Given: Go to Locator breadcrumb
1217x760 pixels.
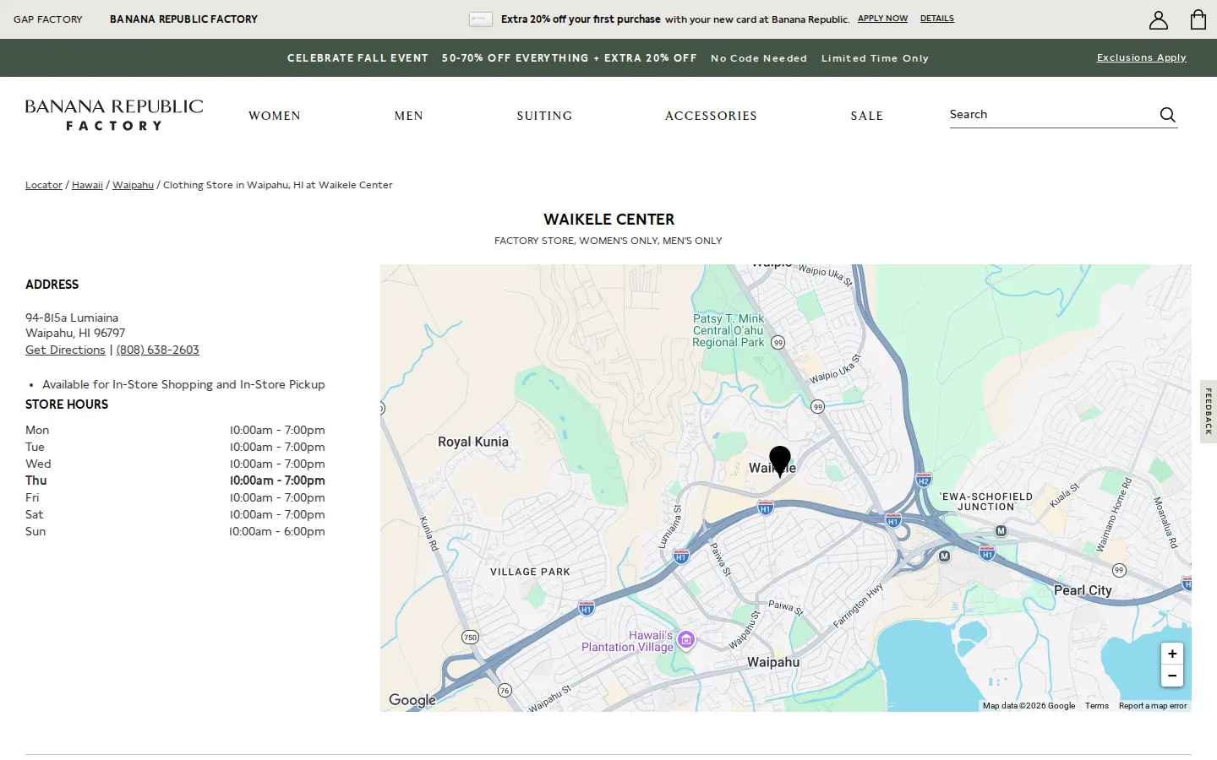Looking at the screenshot, I should point(44,185).
